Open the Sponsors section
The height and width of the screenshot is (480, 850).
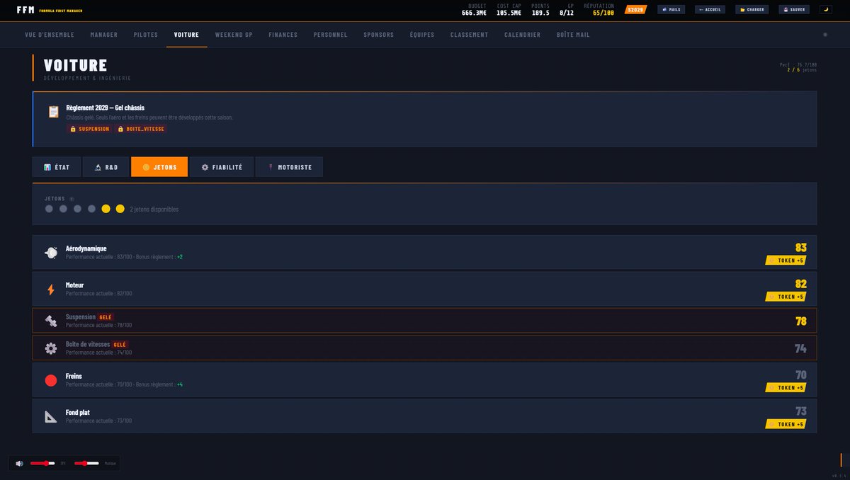[379, 35]
